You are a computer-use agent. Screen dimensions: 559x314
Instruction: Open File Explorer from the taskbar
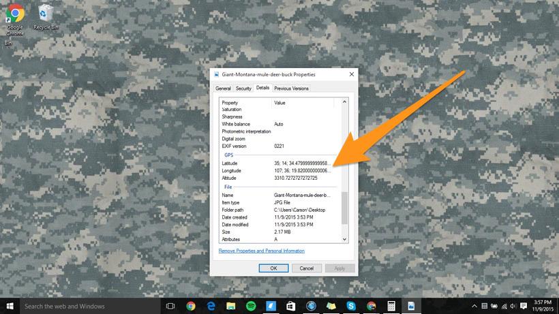point(230,307)
